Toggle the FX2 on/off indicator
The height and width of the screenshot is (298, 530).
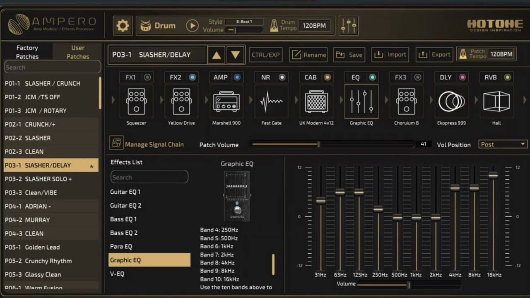[192, 77]
